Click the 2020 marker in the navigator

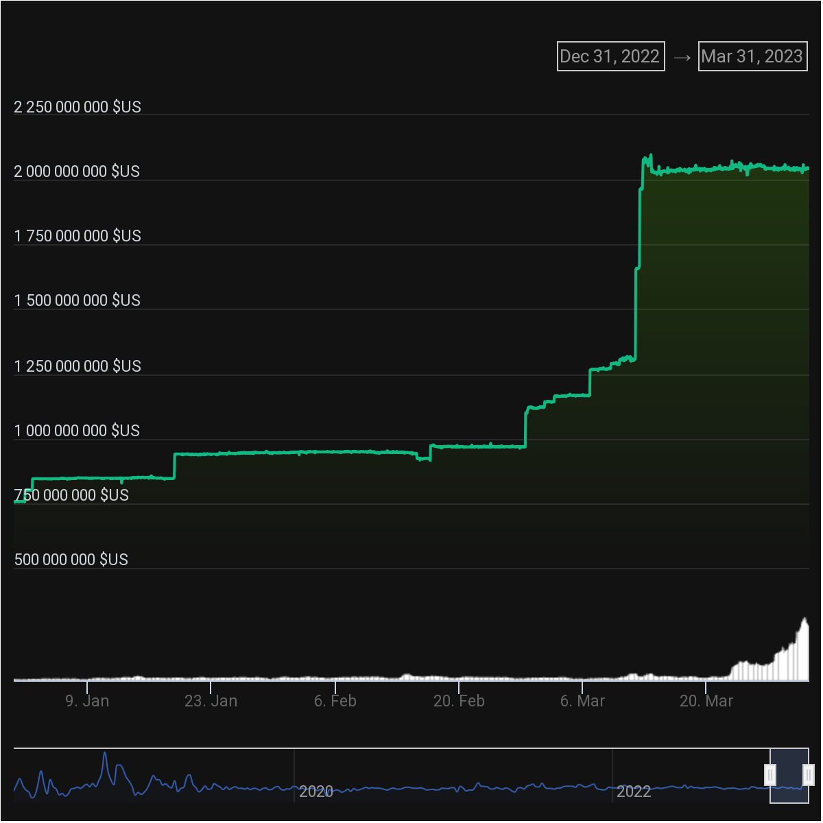pyautogui.click(x=316, y=791)
